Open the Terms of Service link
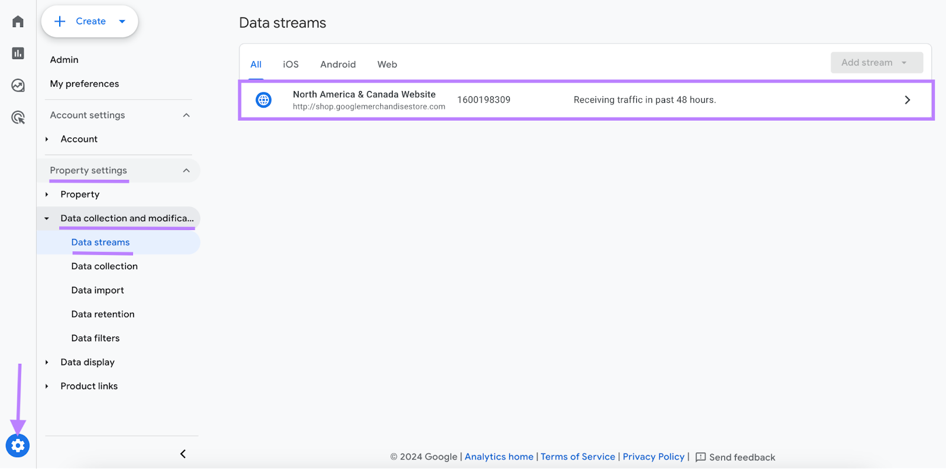 tap(578, 457)
